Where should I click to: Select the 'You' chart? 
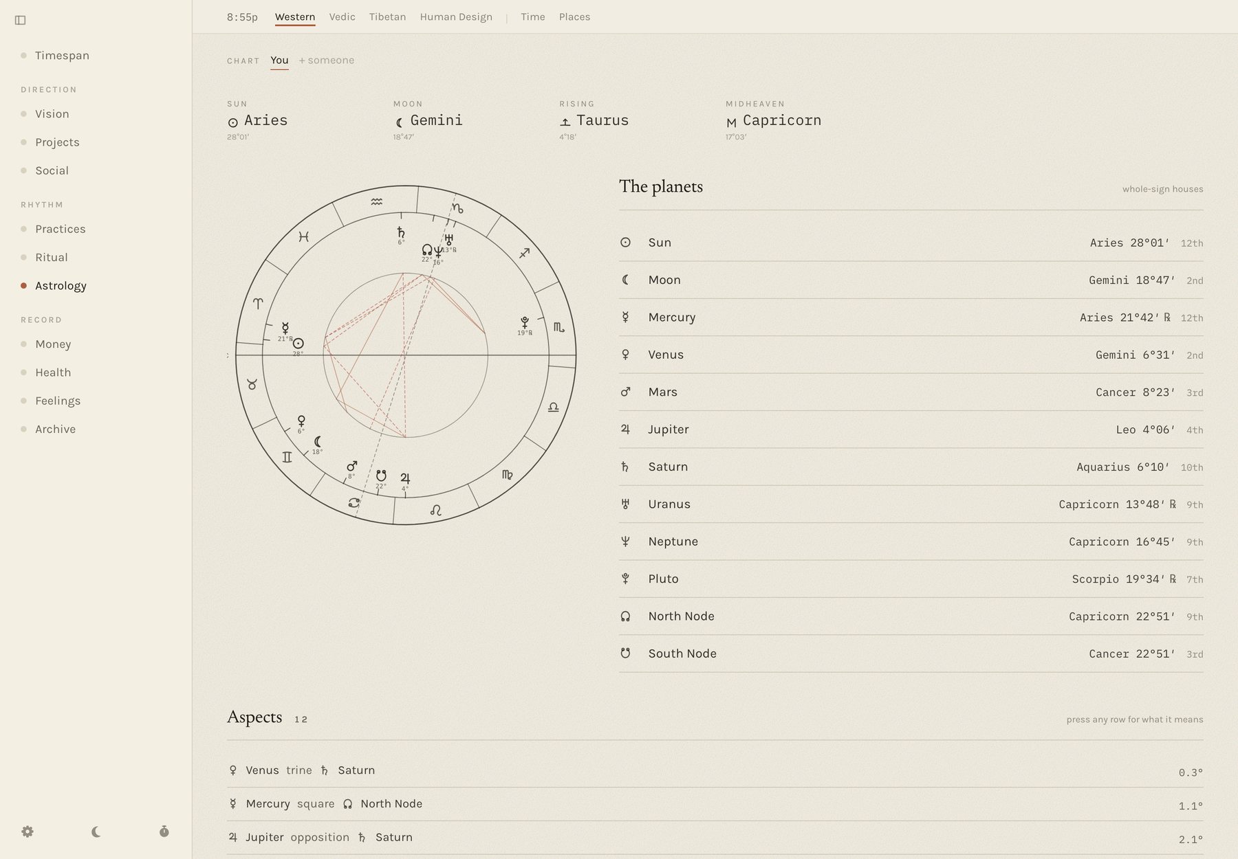279,60
